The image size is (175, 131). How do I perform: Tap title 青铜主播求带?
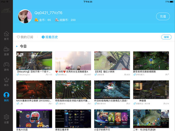pyautogui.click(x=62, y=130)
